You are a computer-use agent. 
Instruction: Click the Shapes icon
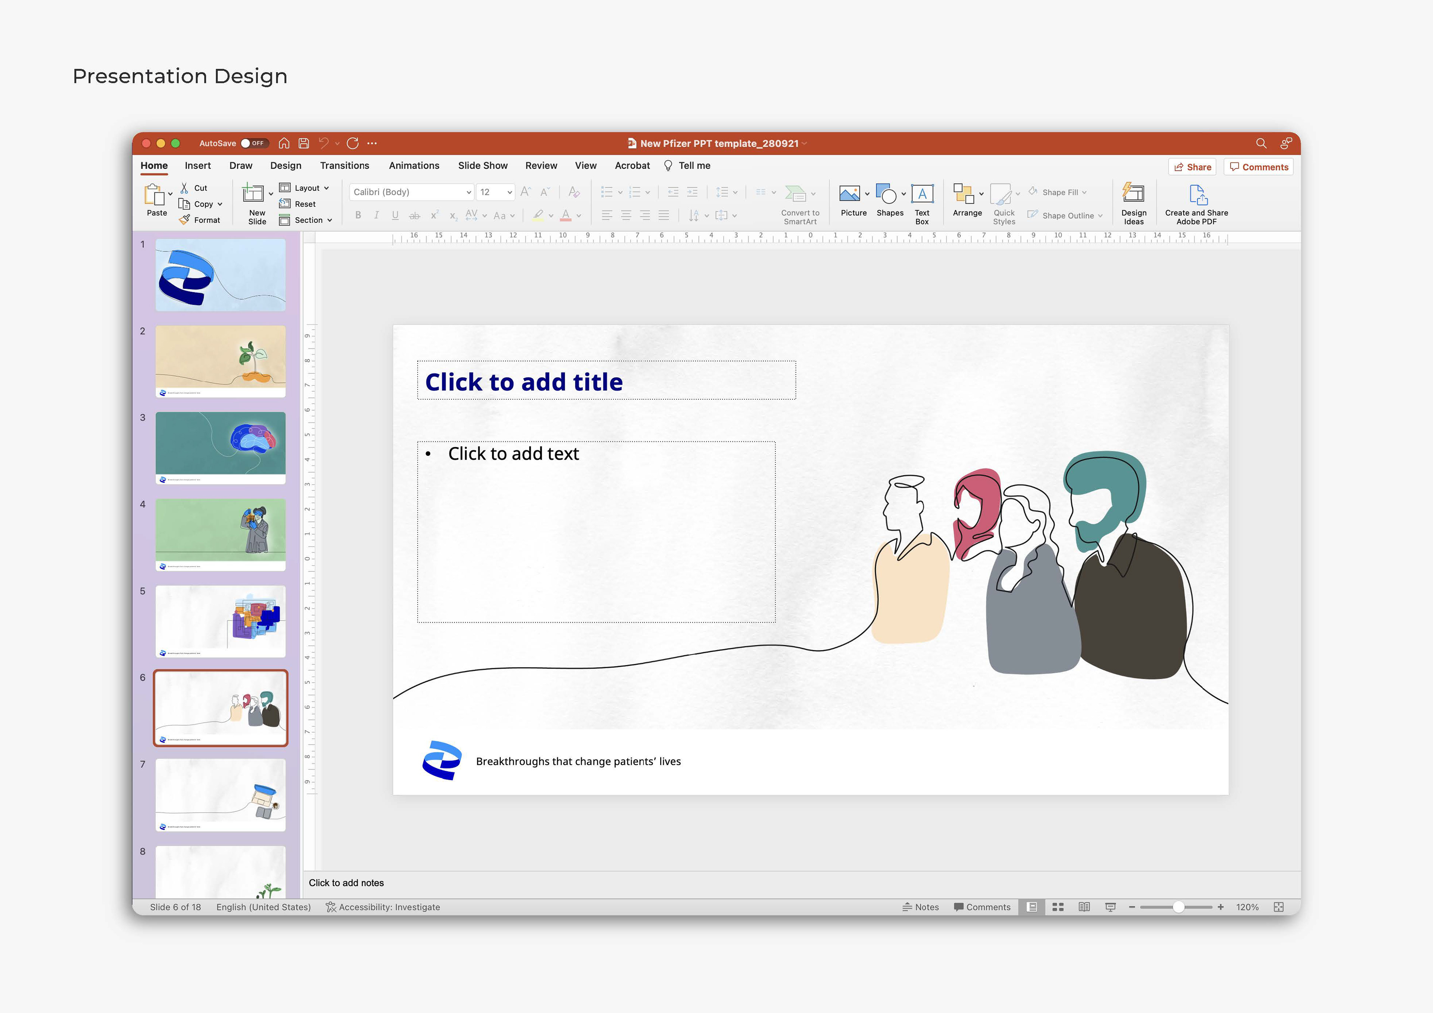[886, 194]
